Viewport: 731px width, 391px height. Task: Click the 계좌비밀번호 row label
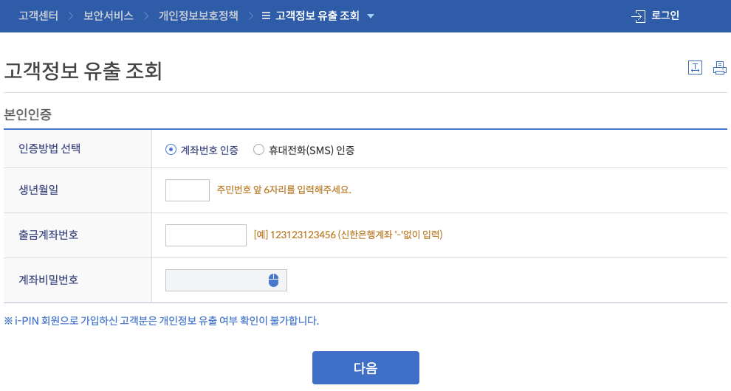tap(49, 280)
